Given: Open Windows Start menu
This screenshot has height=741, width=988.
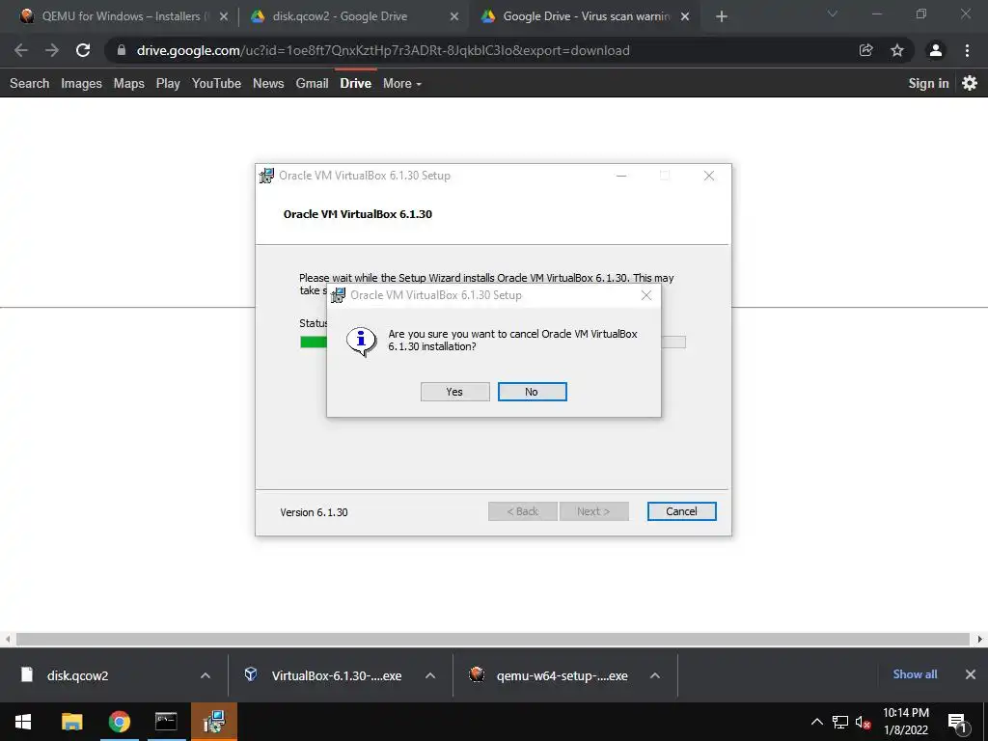Looking at the screenshot, I should tap(23, 722).
